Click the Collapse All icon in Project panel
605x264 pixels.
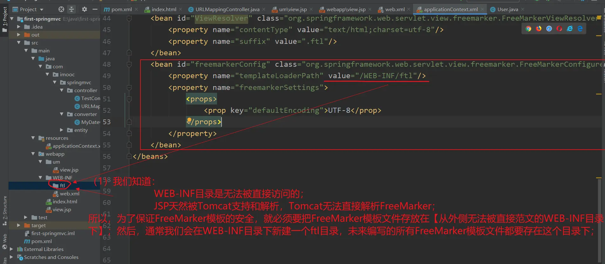pos(71,9)
